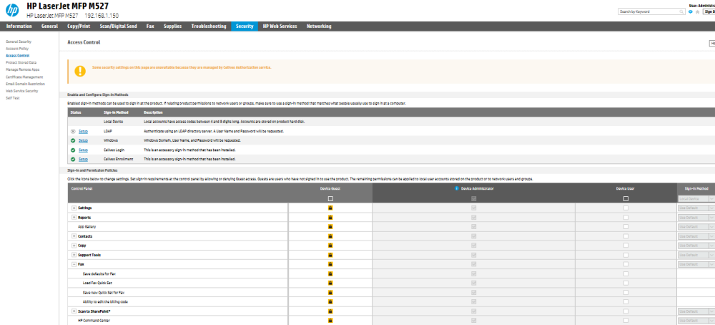Check Device User for Support Tools
The width and height of the screenshot is (715, 325).
pyautogui.click(x=626, y=255)
